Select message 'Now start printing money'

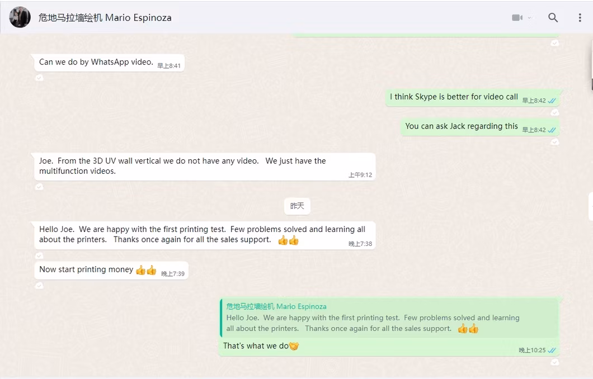tap(111, 271)
